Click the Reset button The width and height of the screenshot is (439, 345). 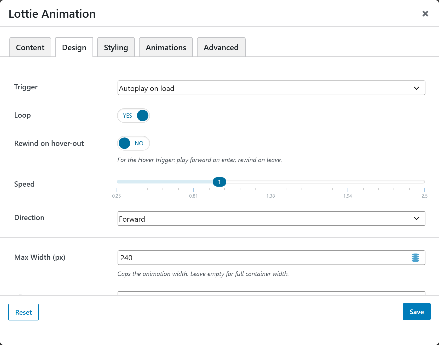[24, 312]
